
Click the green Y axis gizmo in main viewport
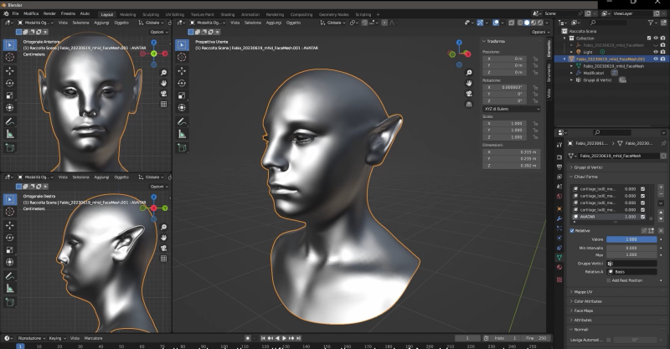(451, 54)
